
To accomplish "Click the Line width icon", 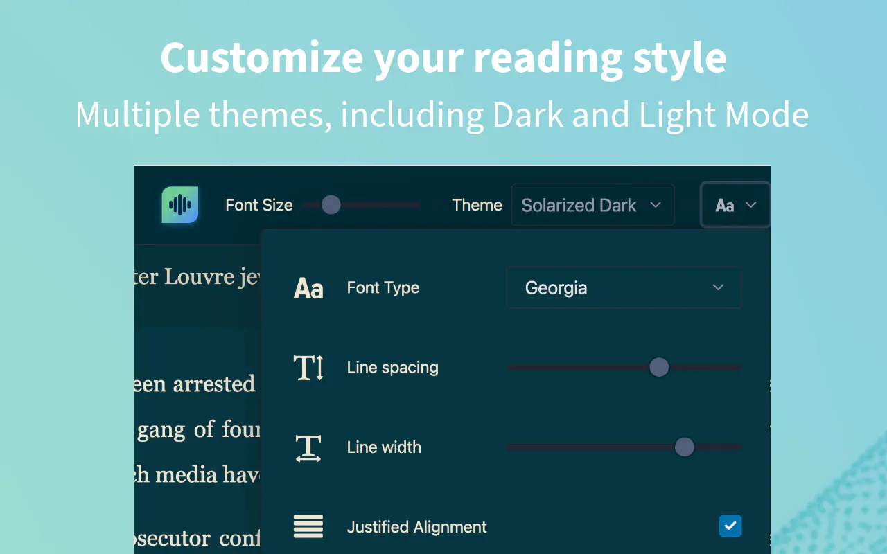I will (x=308, y=447).
